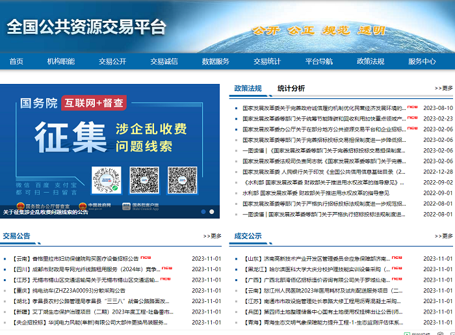
Task: Go to 交易公开 in the navigation bar
Action: click(x=112, y=61)
